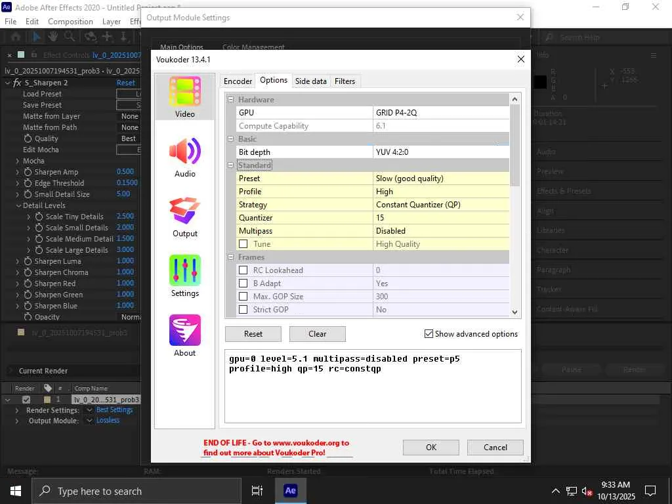This screenshot has width=672, height=504.
Task: Expand Render Settings row
Action: tap(16, 410)
